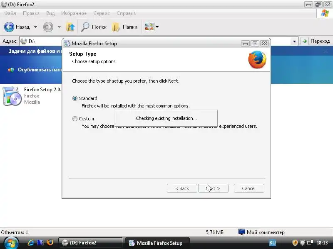Screen dimensions: 333x249
Task: Open the Вид menu
Action: 50,13
